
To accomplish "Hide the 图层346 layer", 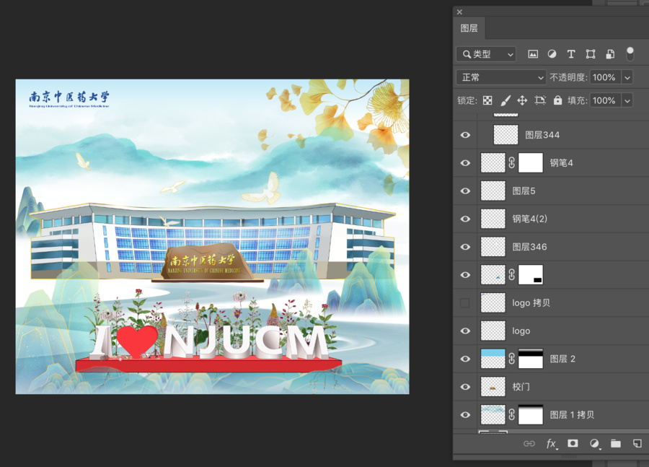I will click(x=465, y=247).
